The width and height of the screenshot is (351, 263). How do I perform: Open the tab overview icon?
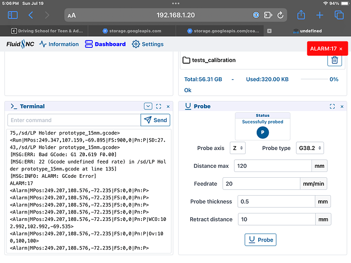(339, 15)
